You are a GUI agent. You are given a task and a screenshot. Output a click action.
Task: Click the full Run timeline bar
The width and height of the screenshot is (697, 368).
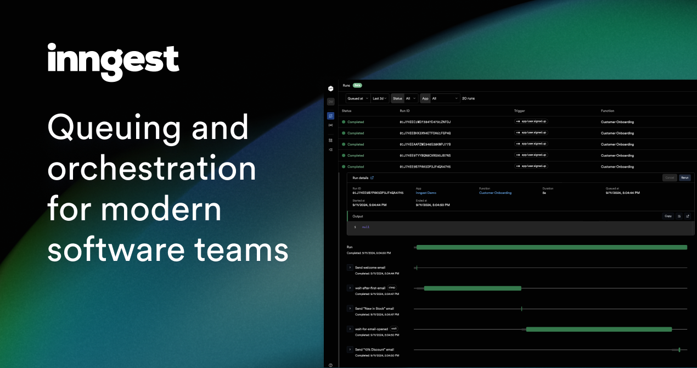click(x=552, y=247)
